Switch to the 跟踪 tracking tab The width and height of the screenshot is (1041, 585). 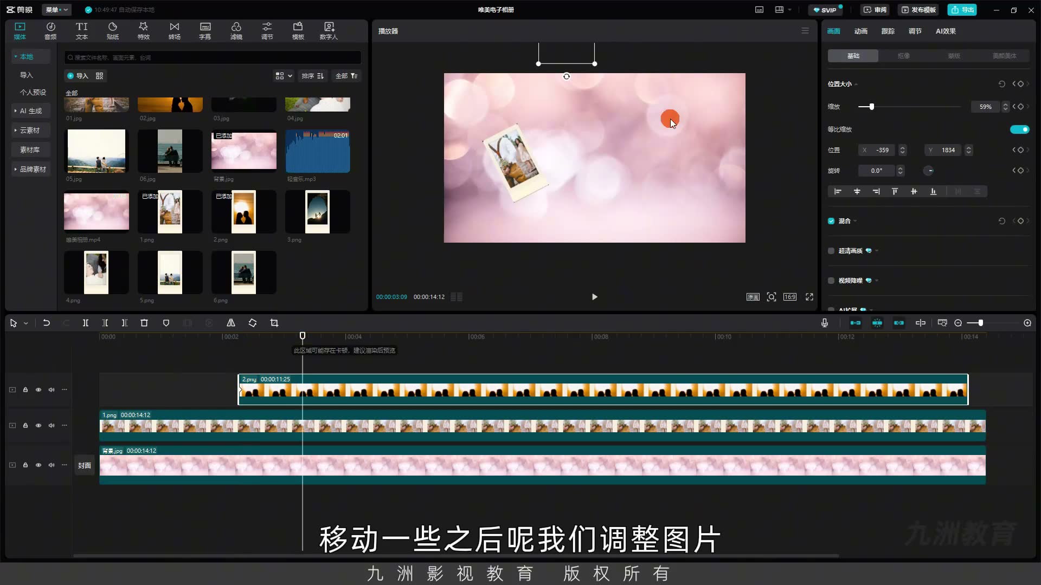click(x=888, y=31)
